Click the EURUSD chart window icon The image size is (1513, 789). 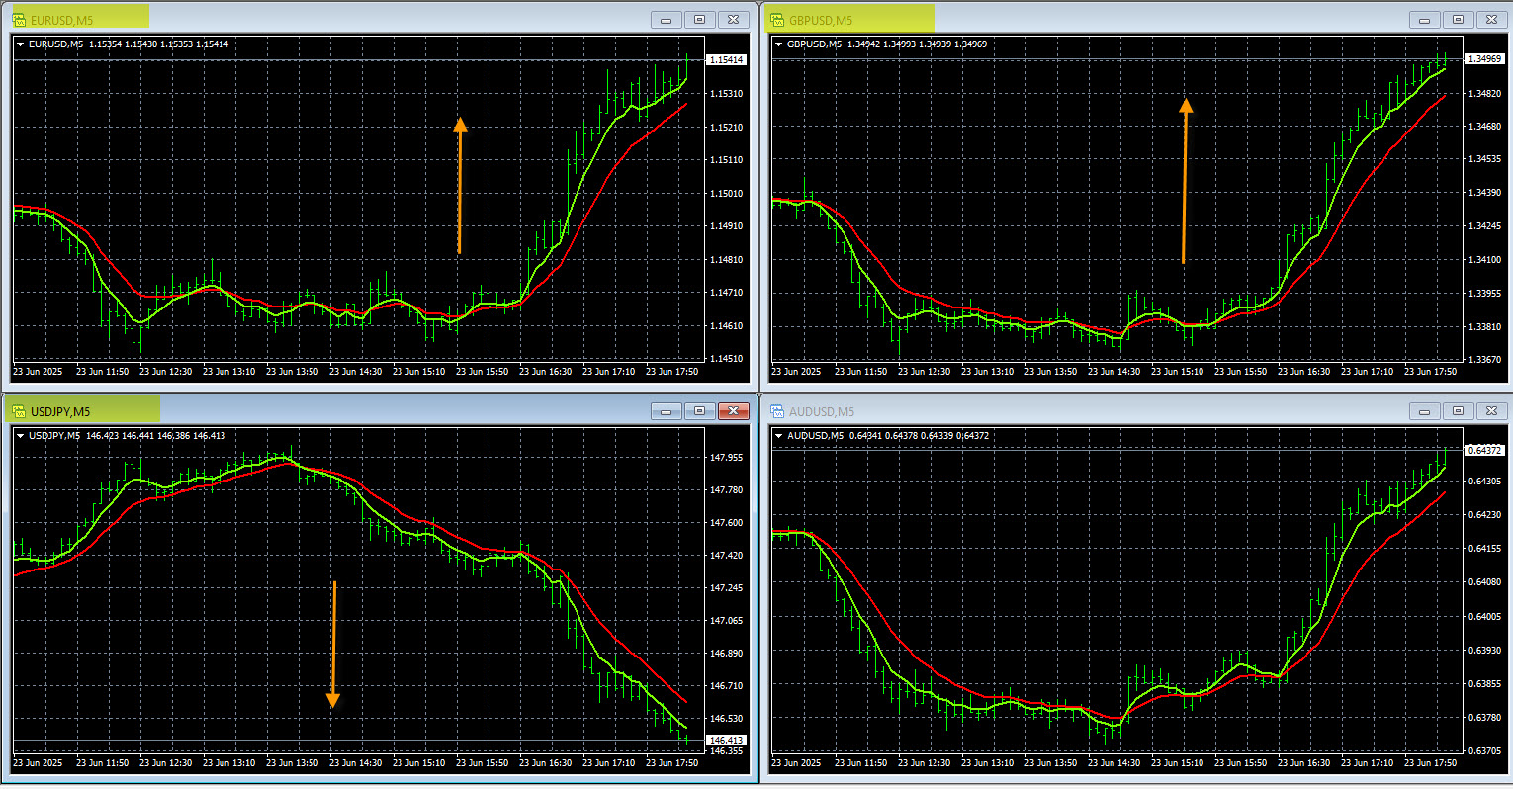coord(19,20)
